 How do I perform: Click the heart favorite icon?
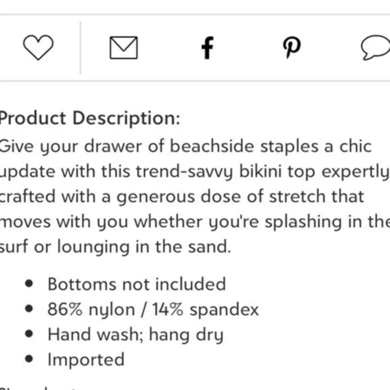[38, 48]
